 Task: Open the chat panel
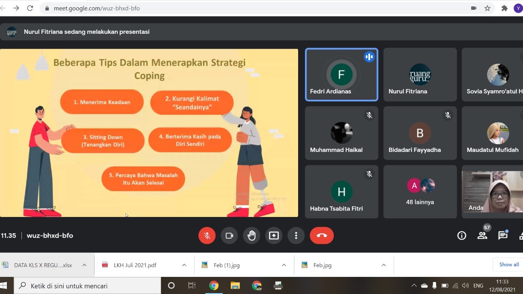[503, 235]
